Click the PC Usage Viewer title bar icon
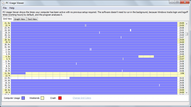Image resolution: width=191 pixels, height=107 pixels. 3,3
